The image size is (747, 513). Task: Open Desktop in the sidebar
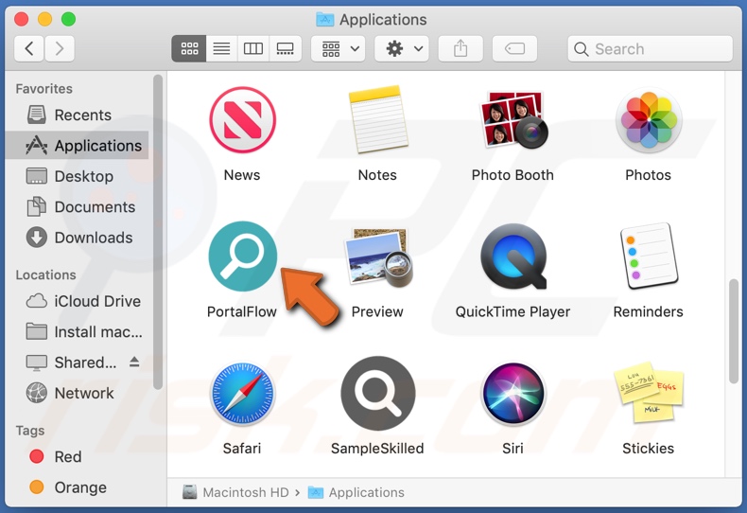(78, 176)
